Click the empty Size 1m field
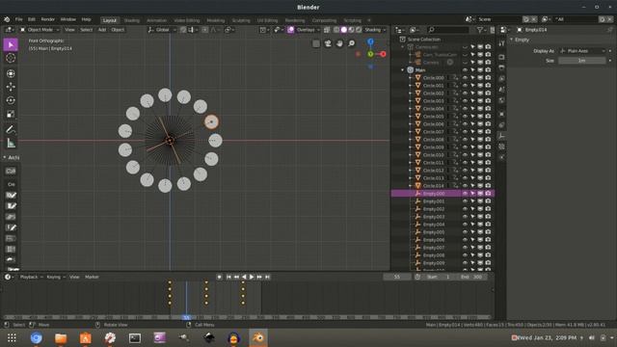Viewport: 617px width, 347px height. tap(582, 61)
